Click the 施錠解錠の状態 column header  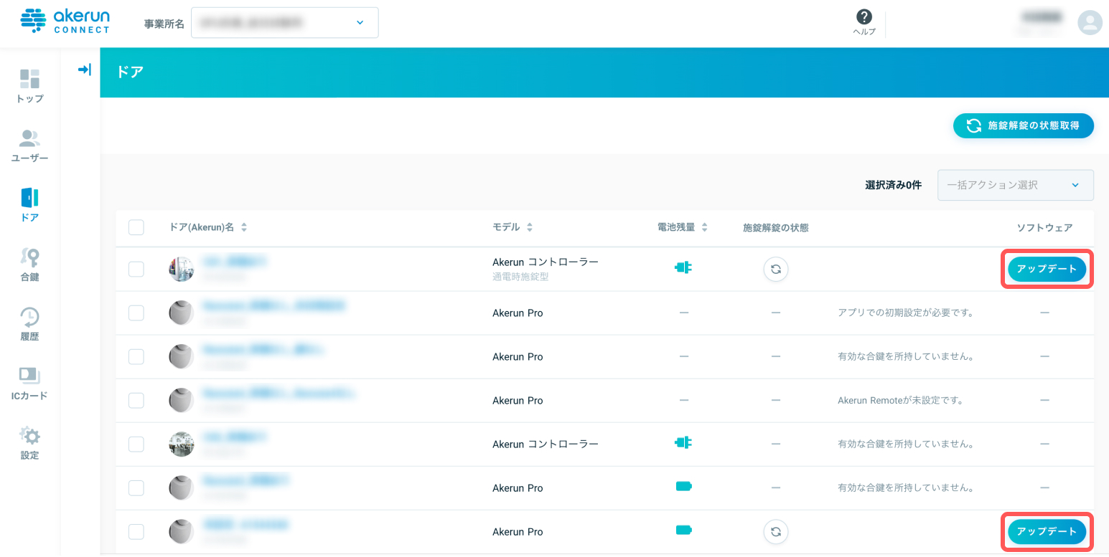pyautogui.click(x=775, y=227)
